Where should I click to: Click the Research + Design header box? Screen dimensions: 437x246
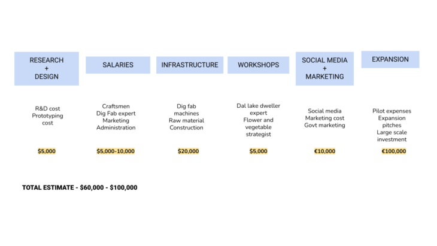click(47, 68)
